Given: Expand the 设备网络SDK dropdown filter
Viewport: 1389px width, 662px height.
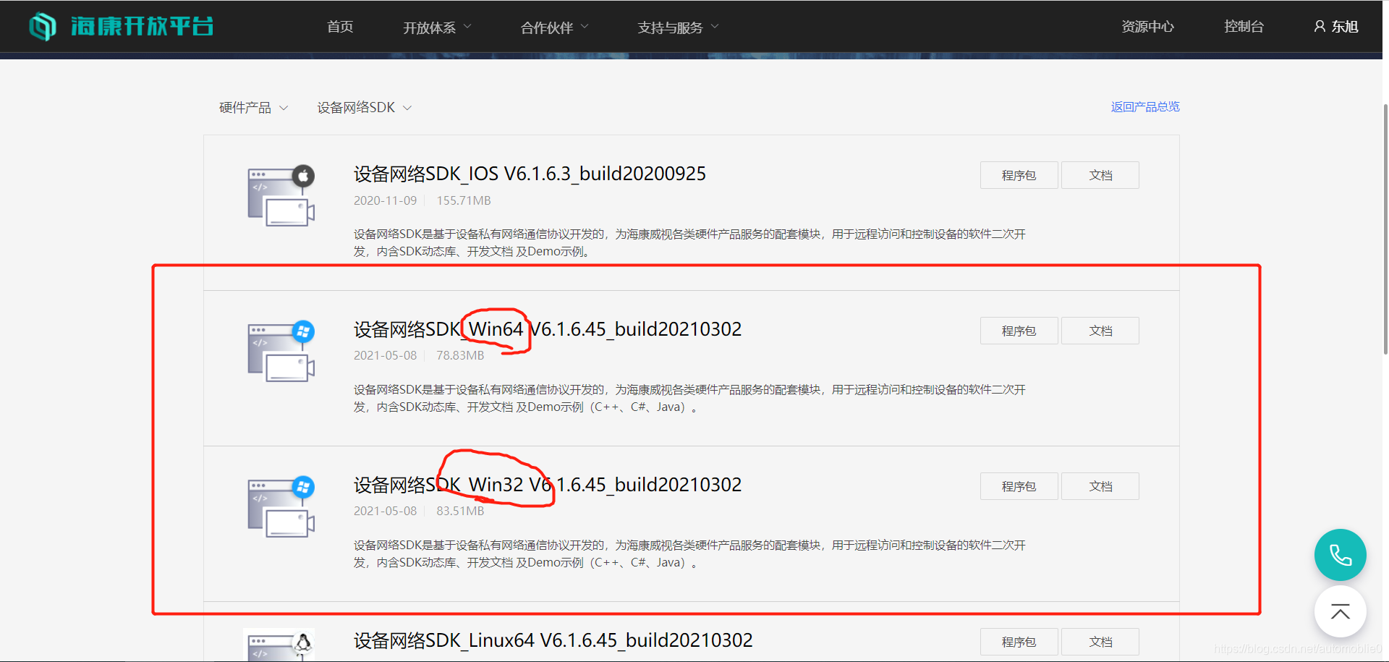Looking at the screenshot, I should 364,108.
